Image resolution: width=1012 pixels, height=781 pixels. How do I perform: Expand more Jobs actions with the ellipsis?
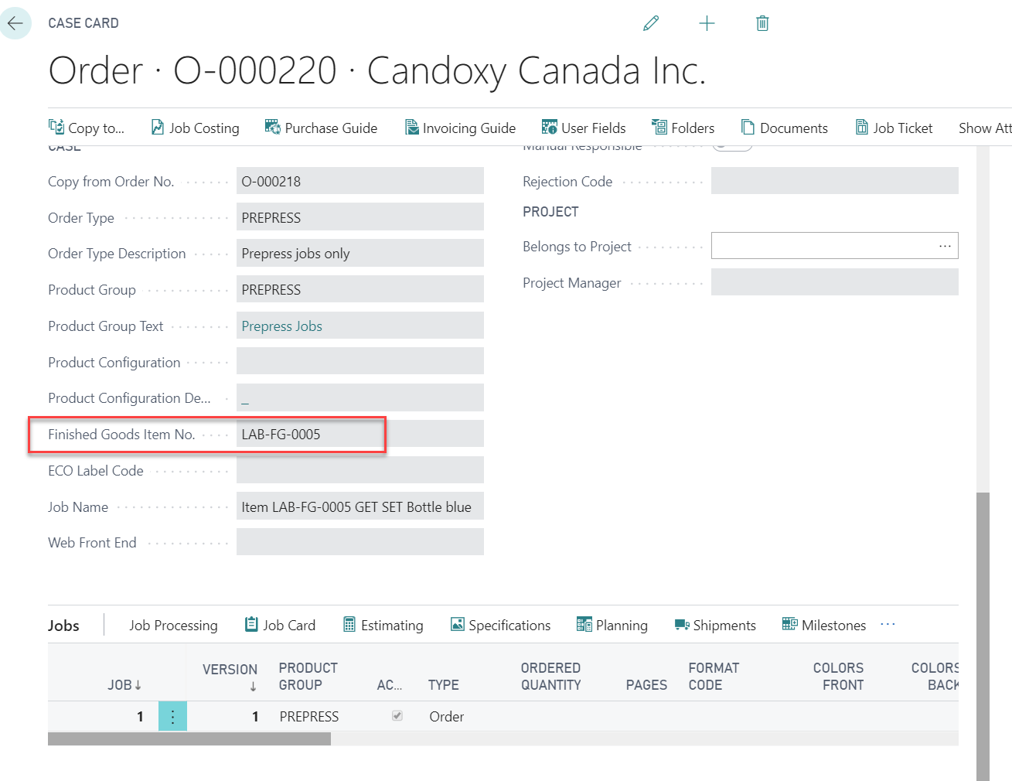888,625
